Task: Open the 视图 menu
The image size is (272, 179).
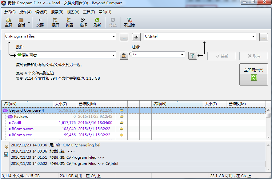Action: 73,12
